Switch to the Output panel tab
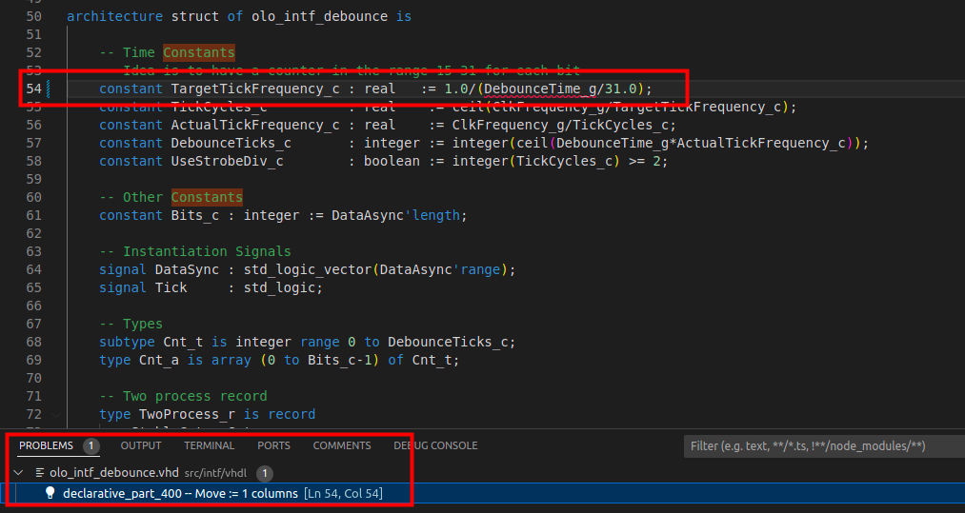 [x=141, y=445]
